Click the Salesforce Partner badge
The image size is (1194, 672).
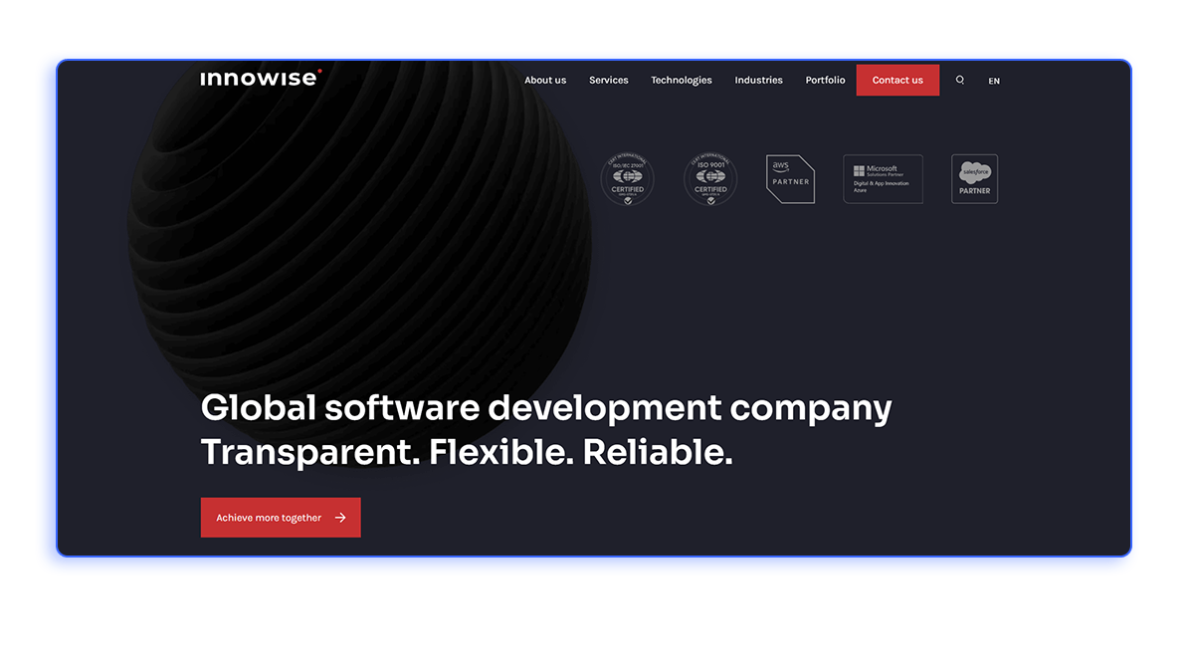click(x=974, y=179)
